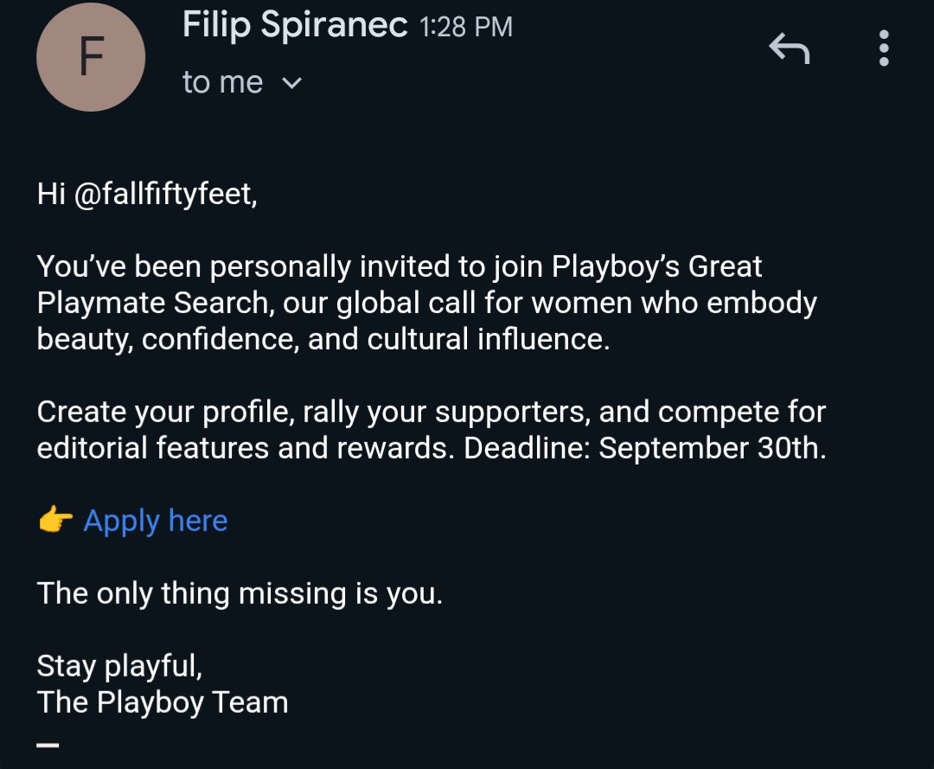
Task: Follow the 'Apply here' link
Action: 156,522
